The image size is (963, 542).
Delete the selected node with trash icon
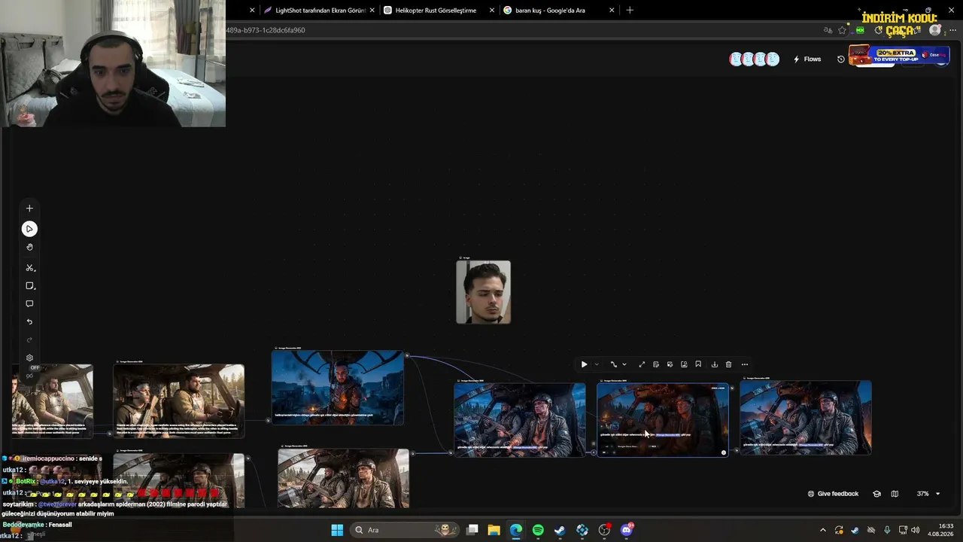pos(728,364)
